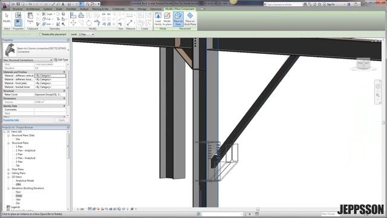This screenshot has height=218, width=387.
Task: Switch to the Massing & Site tab
Action: (x=100, y=9)
